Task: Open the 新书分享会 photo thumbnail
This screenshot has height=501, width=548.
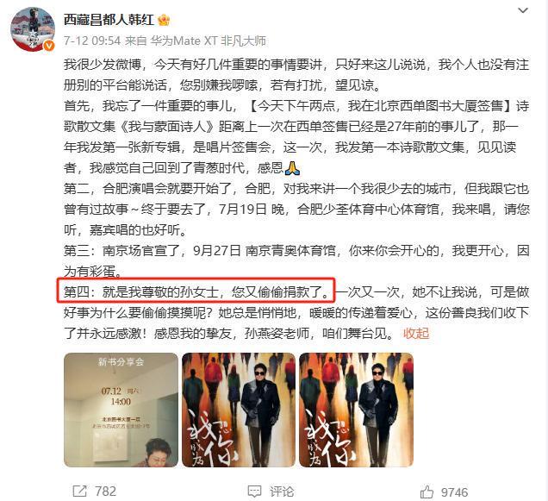Action: point(121,410)
